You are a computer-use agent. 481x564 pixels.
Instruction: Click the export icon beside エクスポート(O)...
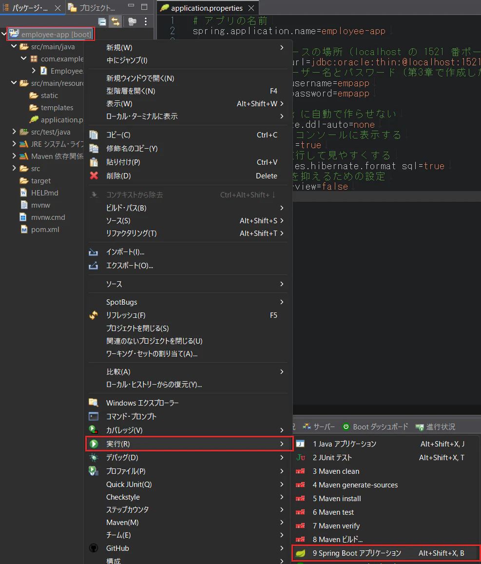94,266
